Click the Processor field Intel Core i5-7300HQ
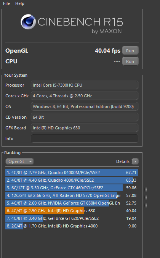The width and height of the screenshot is (160, 258). (x=85, y=85)
